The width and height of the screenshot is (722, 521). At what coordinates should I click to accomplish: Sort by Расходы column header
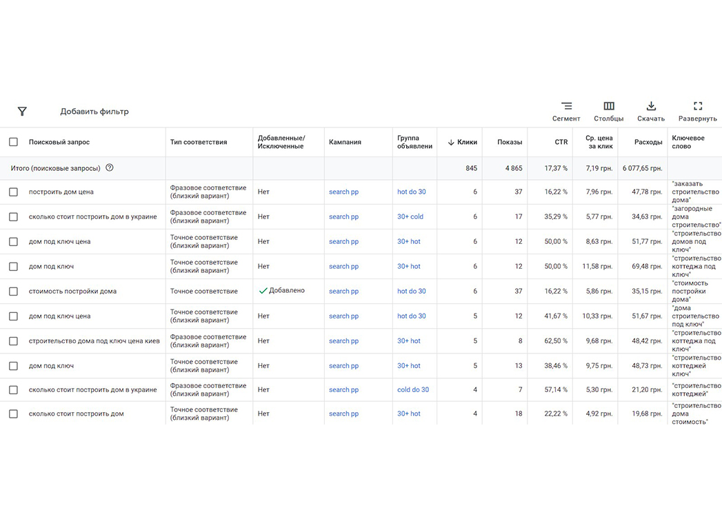pyautogui.click(x=648, y=142)
